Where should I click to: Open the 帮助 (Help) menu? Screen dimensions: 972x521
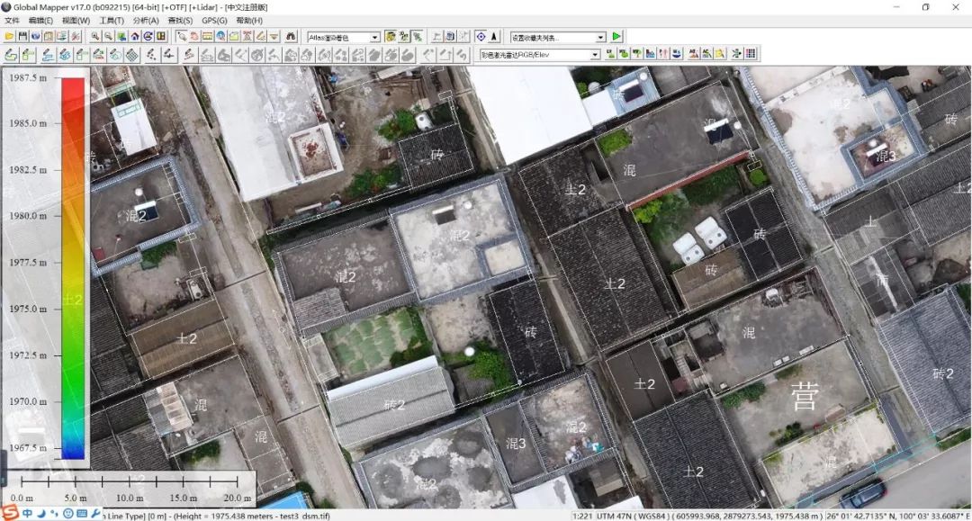(249, 20)
